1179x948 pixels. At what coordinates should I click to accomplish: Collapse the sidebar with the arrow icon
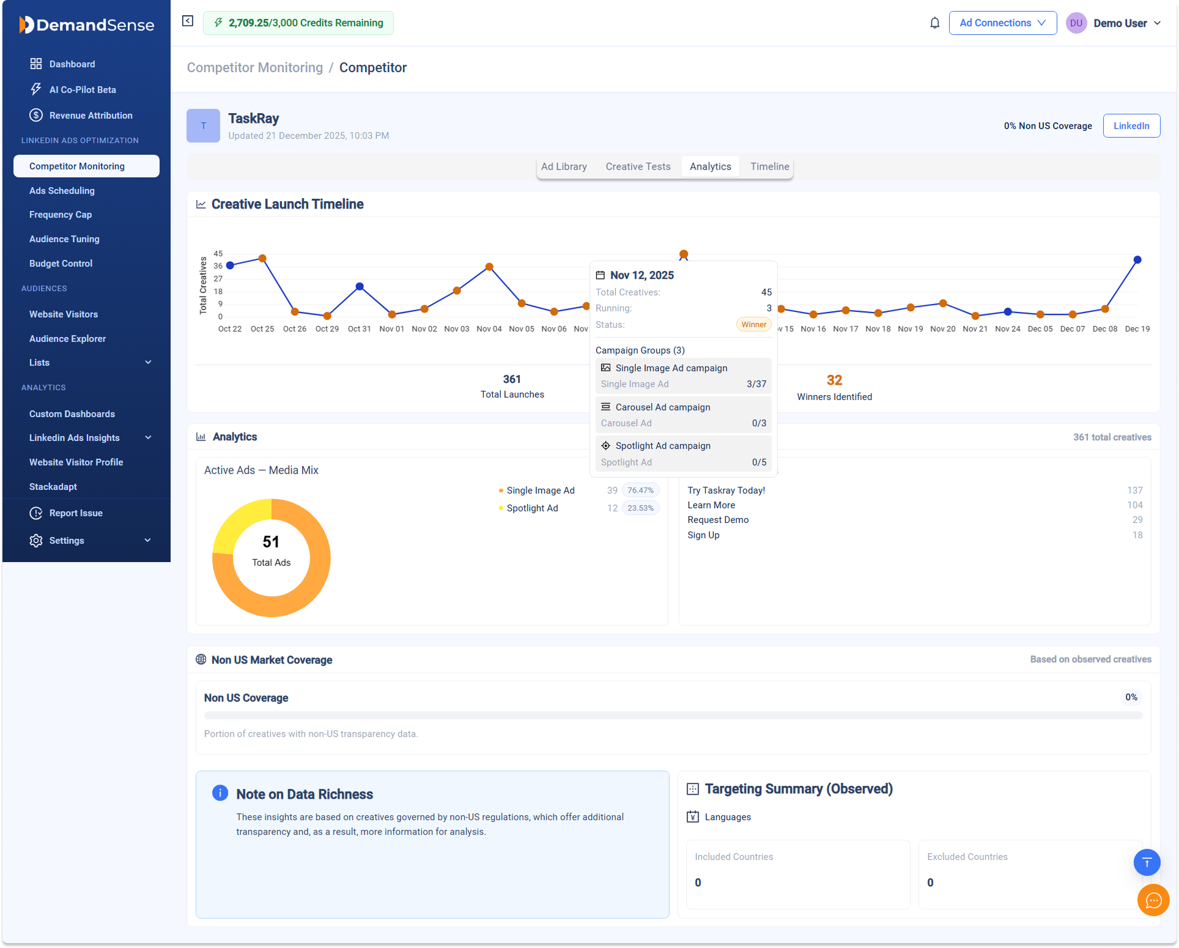(x=188, y=21)
